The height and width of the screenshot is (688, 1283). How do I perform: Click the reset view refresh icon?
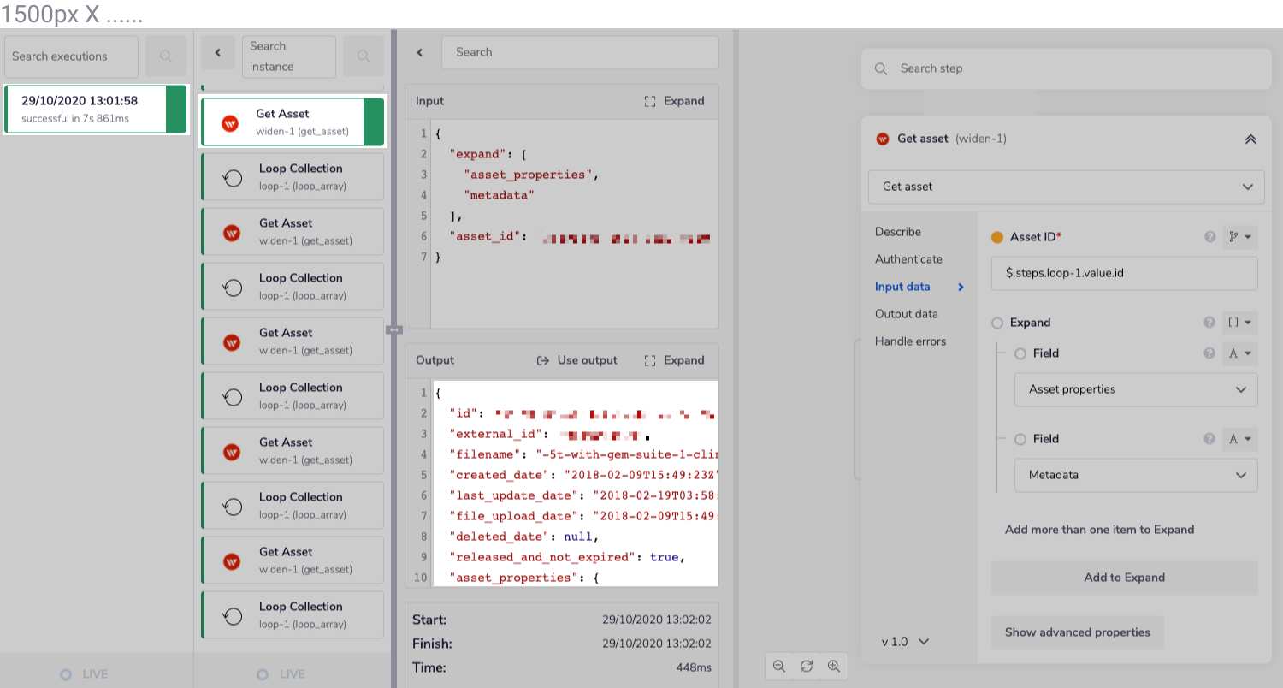point(806,666)
